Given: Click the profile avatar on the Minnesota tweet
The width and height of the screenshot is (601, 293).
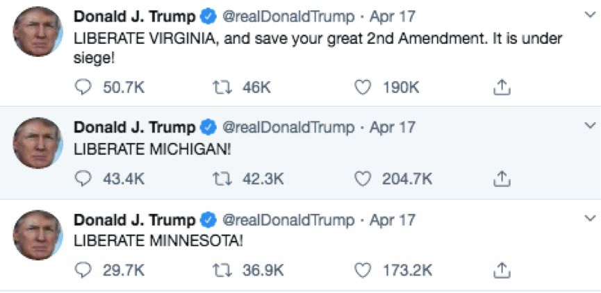Looking at the screenshot, I should point(38,235).
